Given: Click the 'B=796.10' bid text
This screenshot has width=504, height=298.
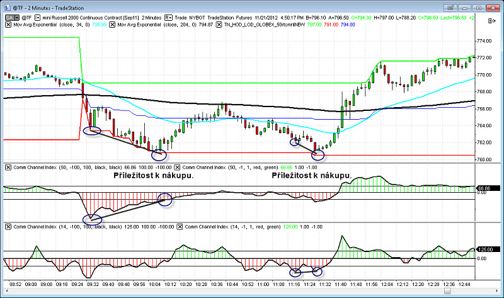Looking at the screenshot, I should [316, 18].
